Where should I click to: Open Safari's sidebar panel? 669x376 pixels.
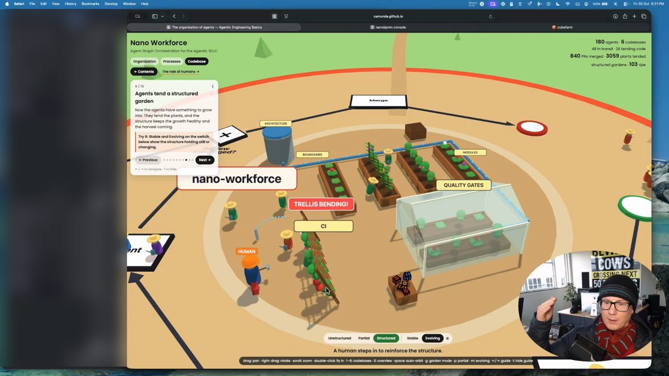tap(155, 16)
